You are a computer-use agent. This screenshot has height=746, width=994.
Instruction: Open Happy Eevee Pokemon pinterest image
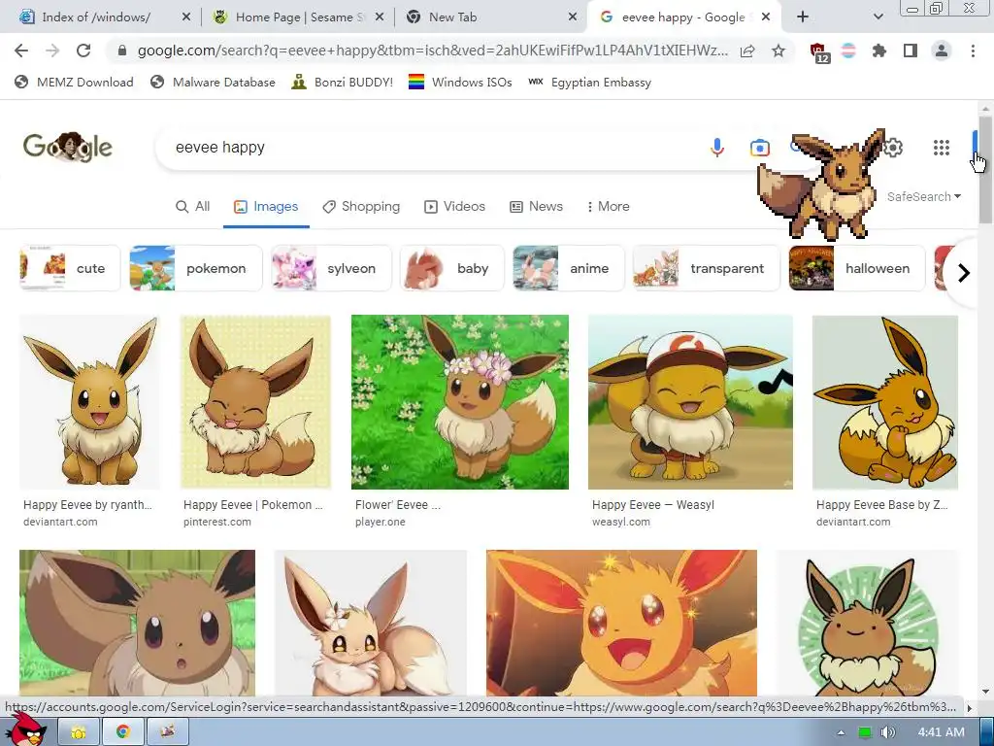[x=255, y=402]
